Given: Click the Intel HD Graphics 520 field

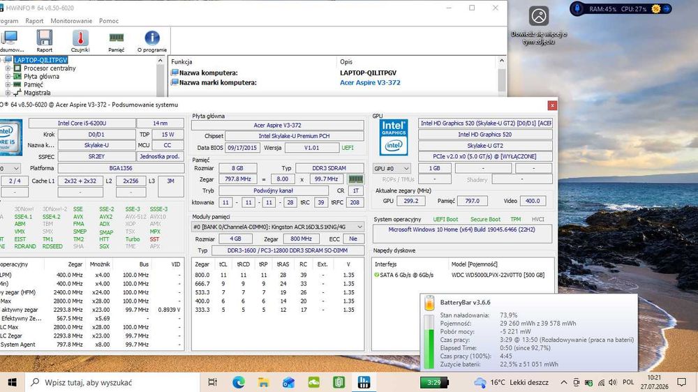Looking at the screenshot, I should tap(485, 135).
